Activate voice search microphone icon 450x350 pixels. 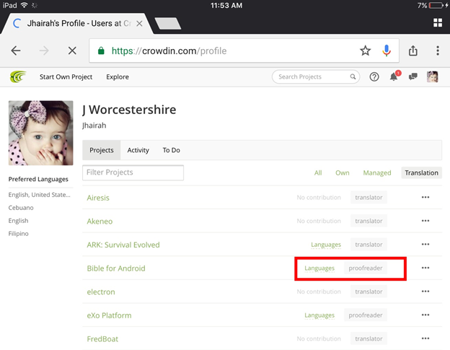pyautogui.click(x=387, y=51)
